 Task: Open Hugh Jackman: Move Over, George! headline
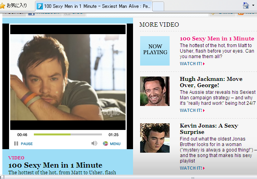pyautogui.click(x=211, y=82)
